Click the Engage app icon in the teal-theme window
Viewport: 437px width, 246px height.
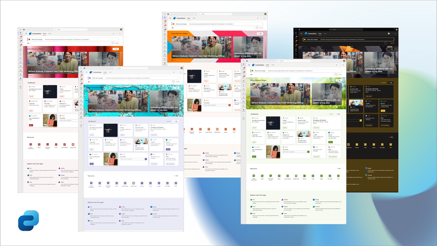tap(151, 207)
